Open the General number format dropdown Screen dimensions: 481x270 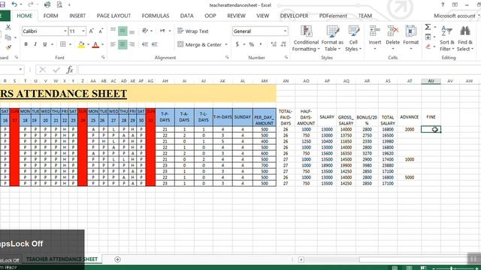285,31
